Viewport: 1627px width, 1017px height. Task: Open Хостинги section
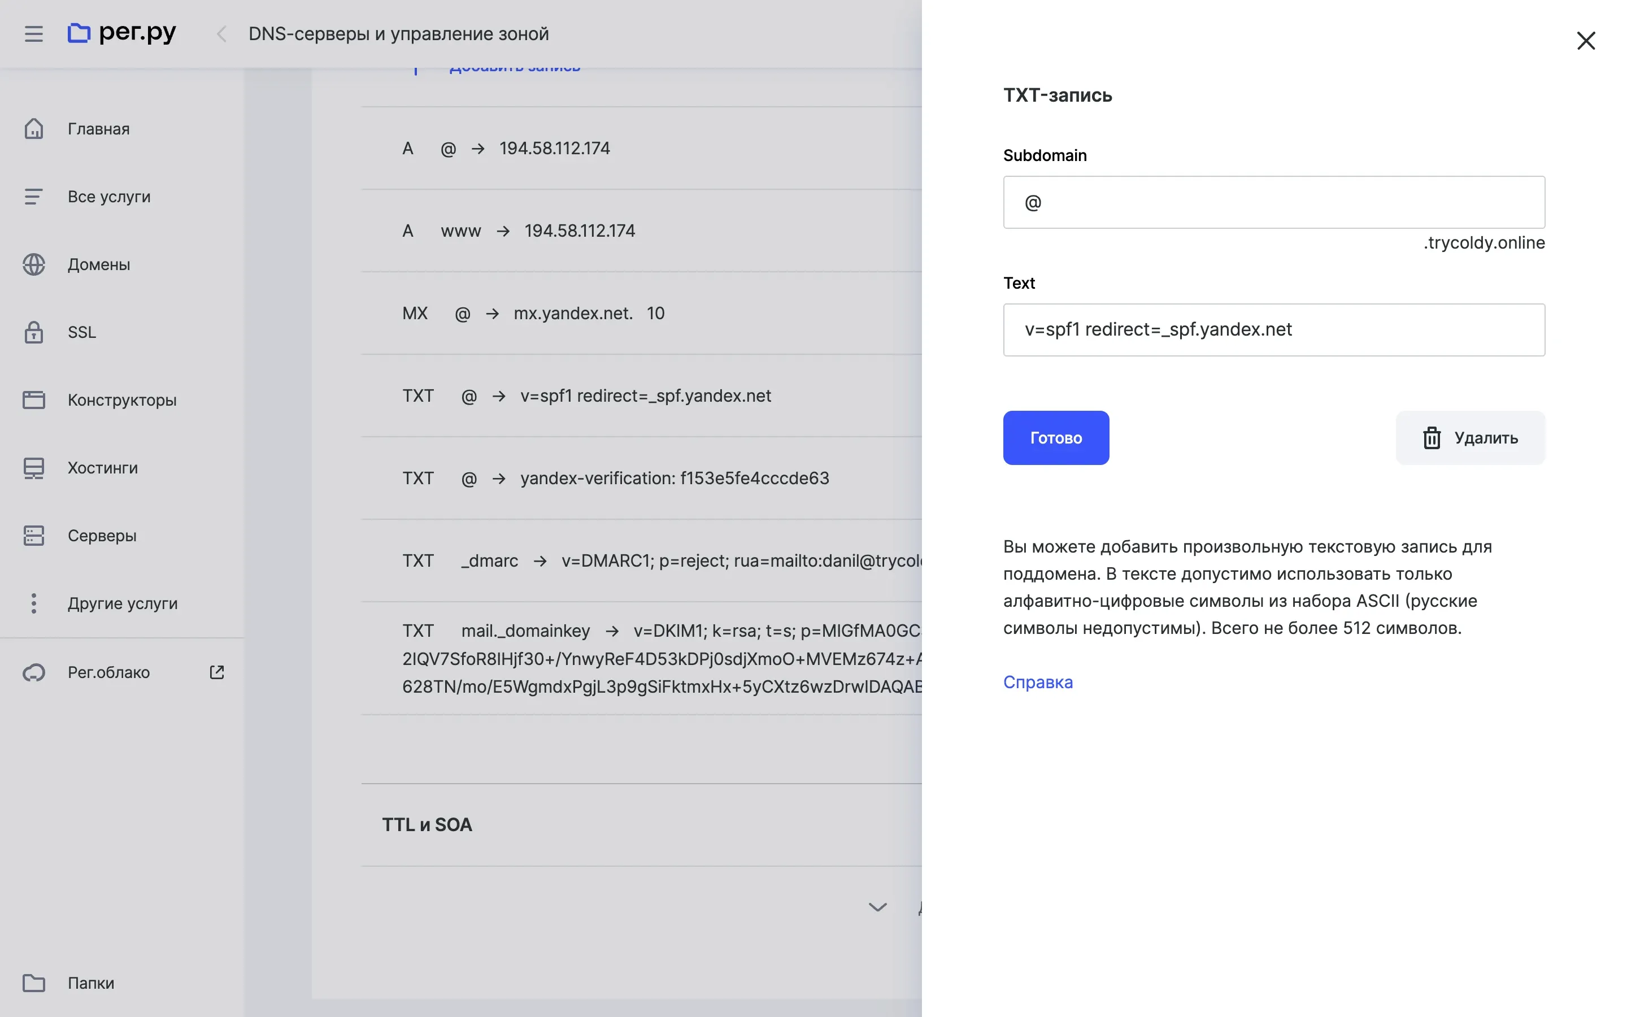(102, 467)
